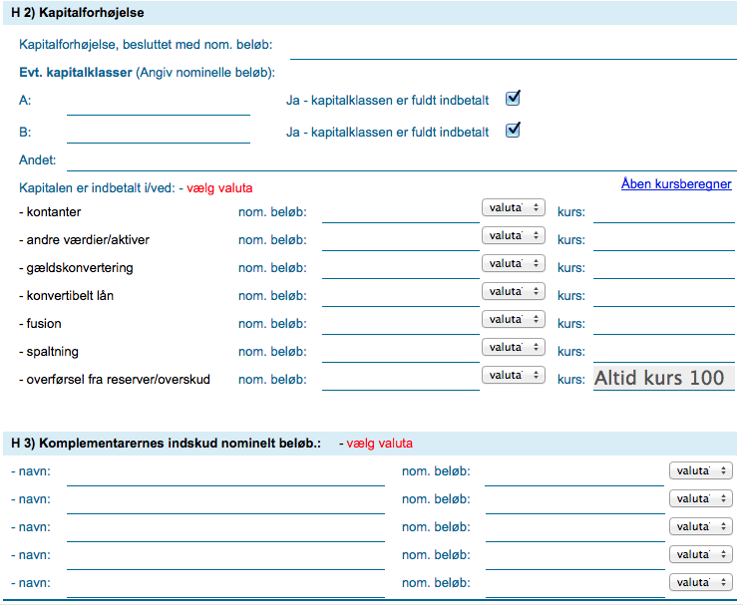This screenshot has height=605, width=743.
Task: Open valuta dropdown for andre værdier/aktiver
Action: coord(514,236)
